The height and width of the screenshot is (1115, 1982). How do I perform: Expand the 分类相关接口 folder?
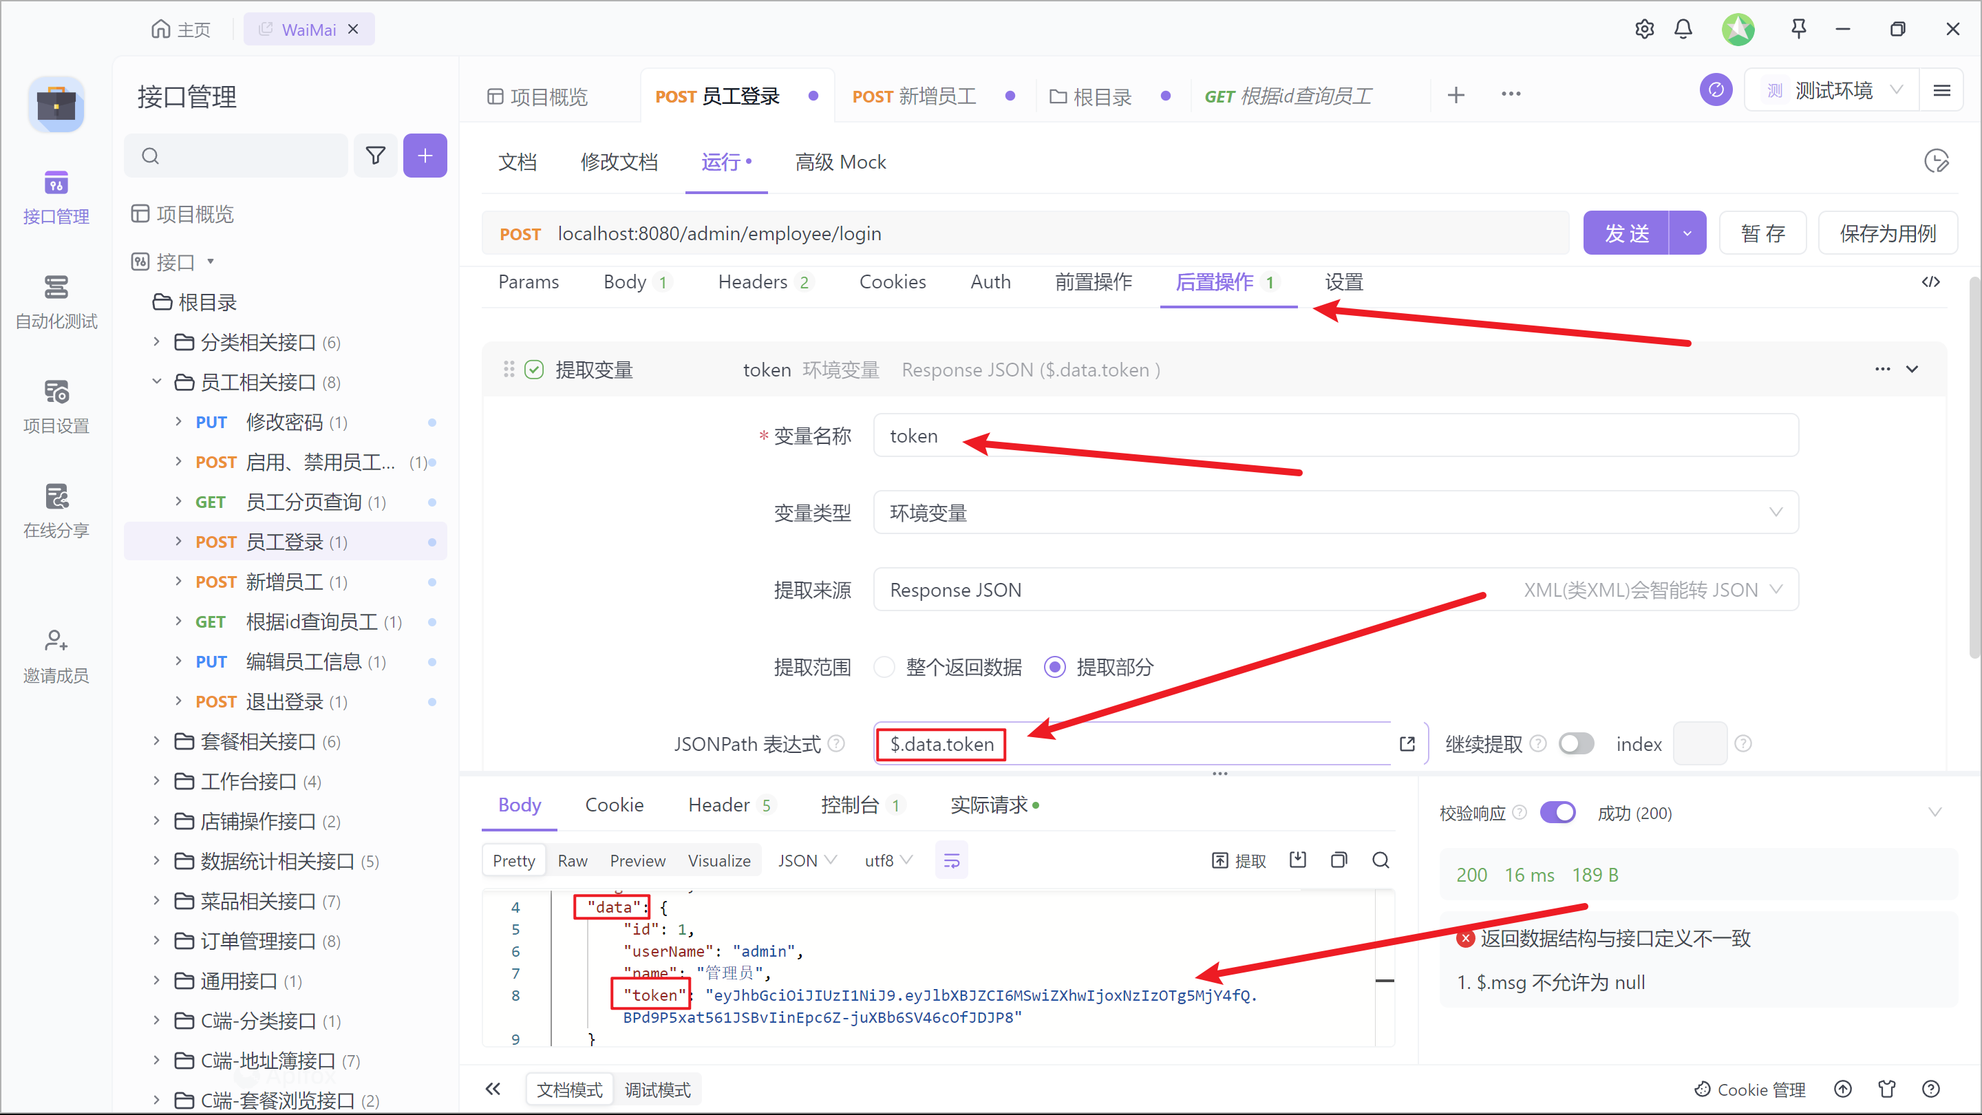pos(156,341)
